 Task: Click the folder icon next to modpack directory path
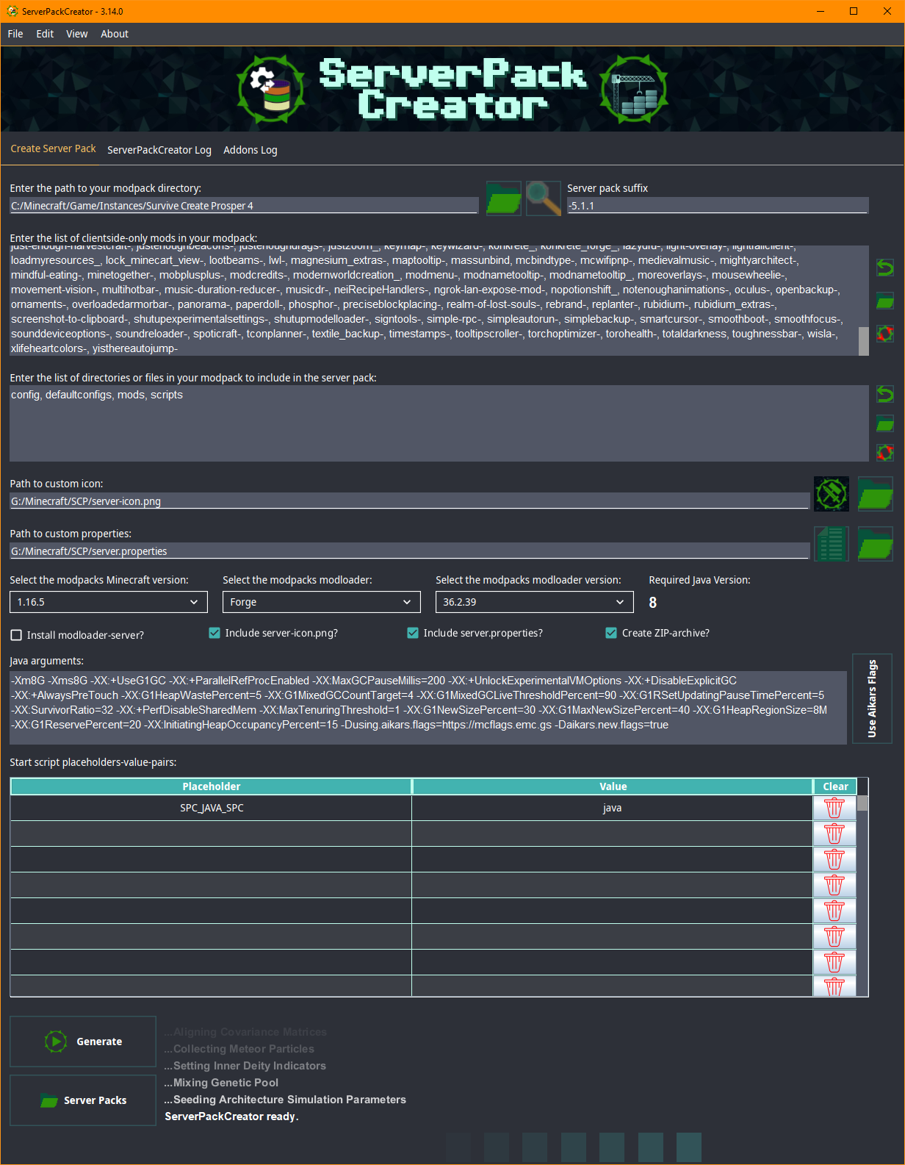point(504,198)
